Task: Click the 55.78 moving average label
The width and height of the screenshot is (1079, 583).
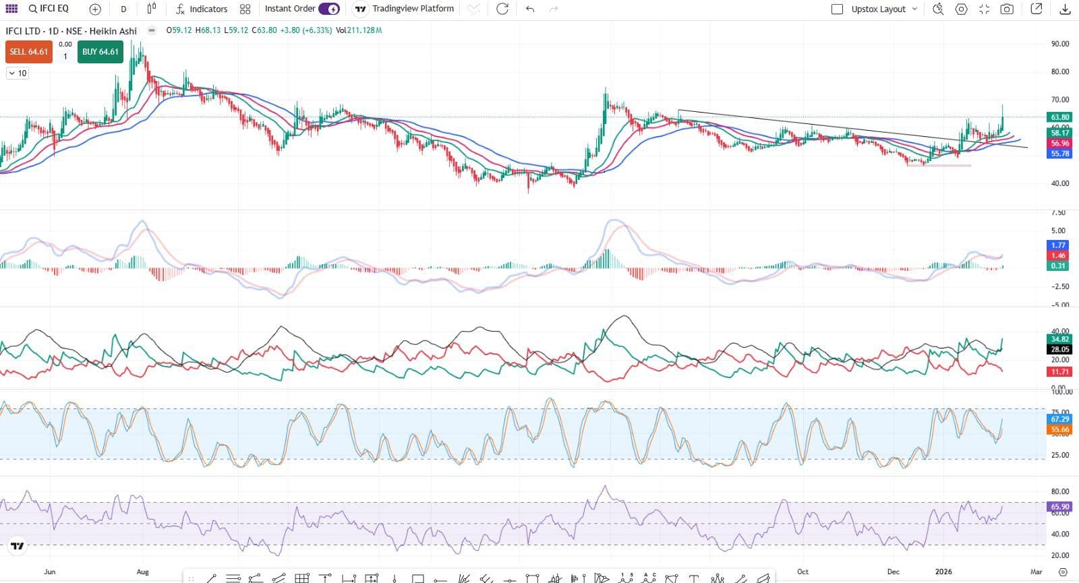Action: (1060, 154)
